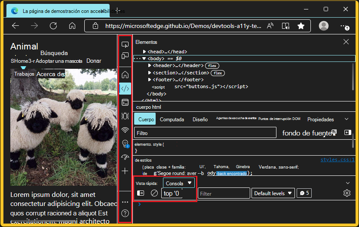This screenshot has height=227, width=359.
Task: Click the cuerpo html breadcrumb
Action: click(x=148, y=107)
